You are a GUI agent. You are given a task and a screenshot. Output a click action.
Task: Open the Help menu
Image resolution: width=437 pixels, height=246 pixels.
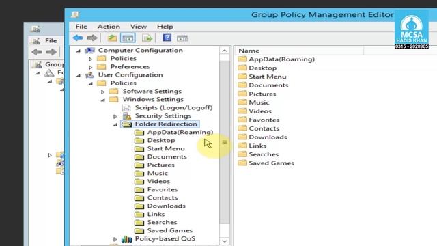[165, 27]
